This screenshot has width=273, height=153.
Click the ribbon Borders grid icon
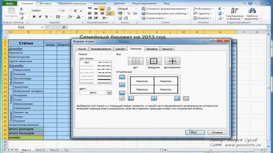coord(58,17)
